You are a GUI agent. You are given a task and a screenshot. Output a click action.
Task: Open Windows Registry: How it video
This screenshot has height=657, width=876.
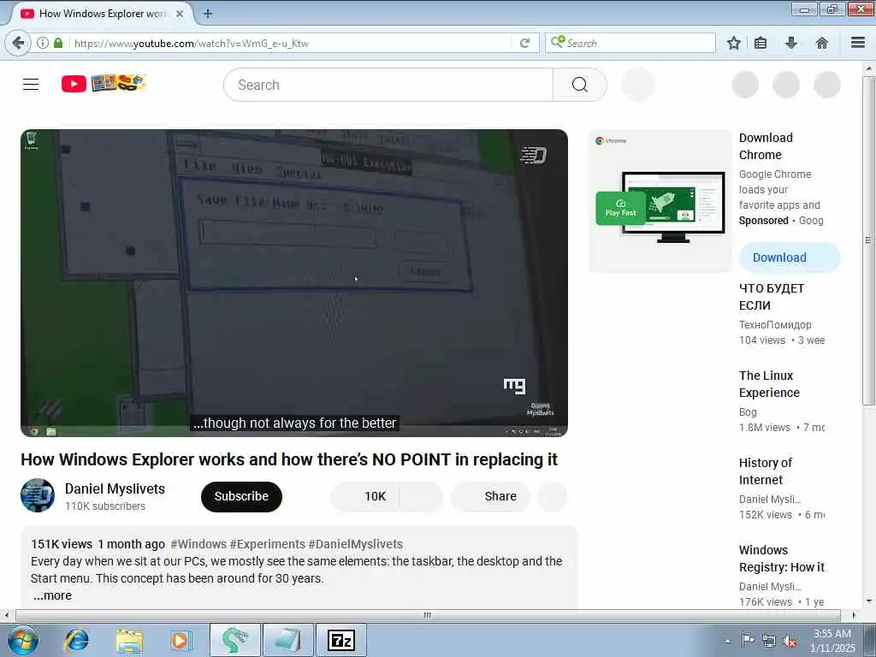[782, 559]
